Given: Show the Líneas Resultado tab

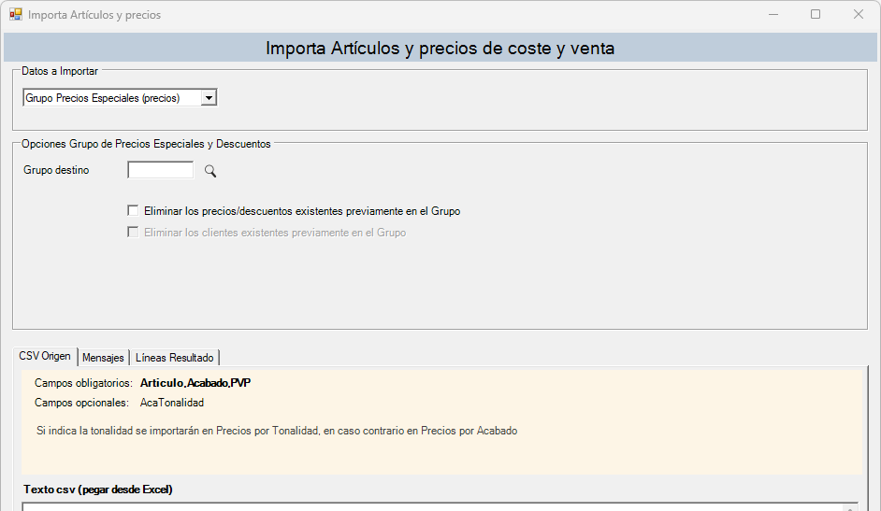Looking at the screenshot, I should (x=175, y=358).
